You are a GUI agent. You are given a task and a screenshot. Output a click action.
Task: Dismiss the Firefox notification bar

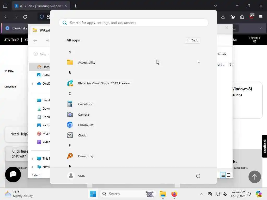tap(260, 28)
